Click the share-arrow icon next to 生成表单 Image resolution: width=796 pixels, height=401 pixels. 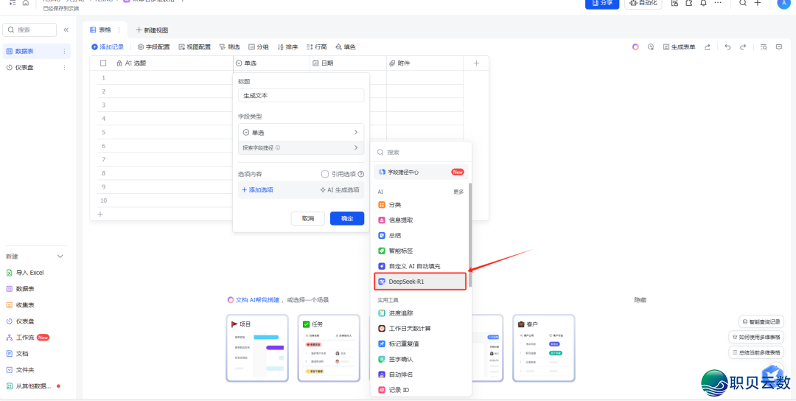[707, 46]
